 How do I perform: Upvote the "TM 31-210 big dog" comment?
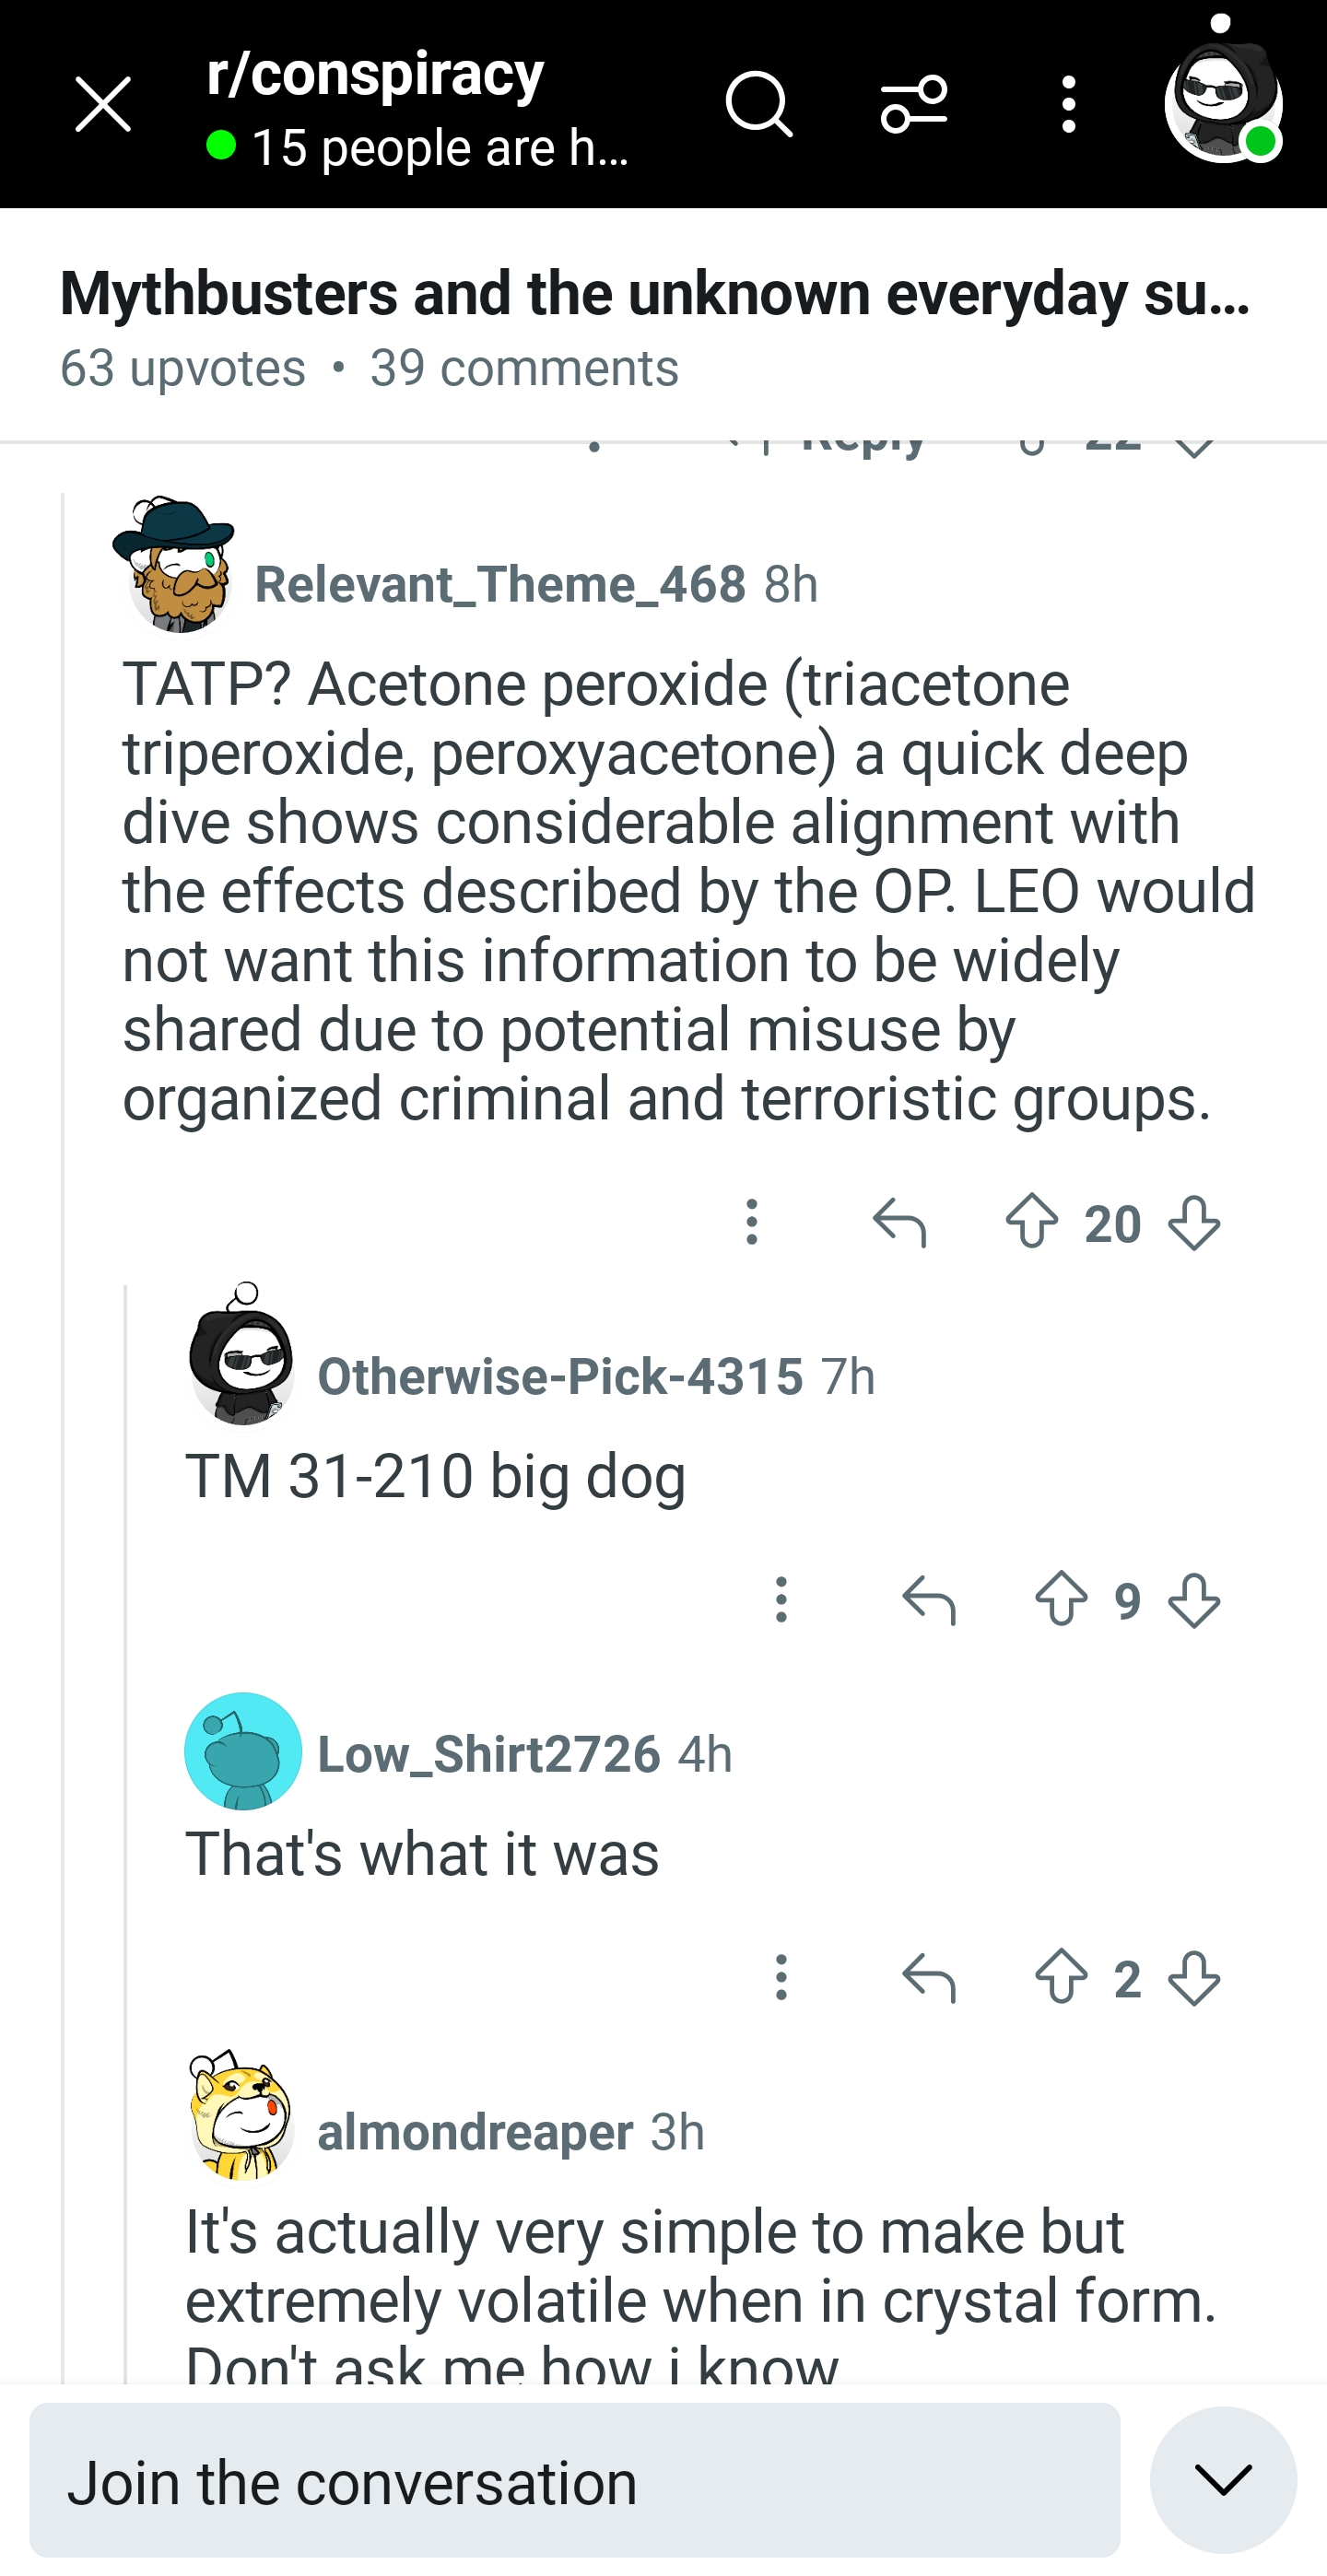click(x=1061, y=1600)
